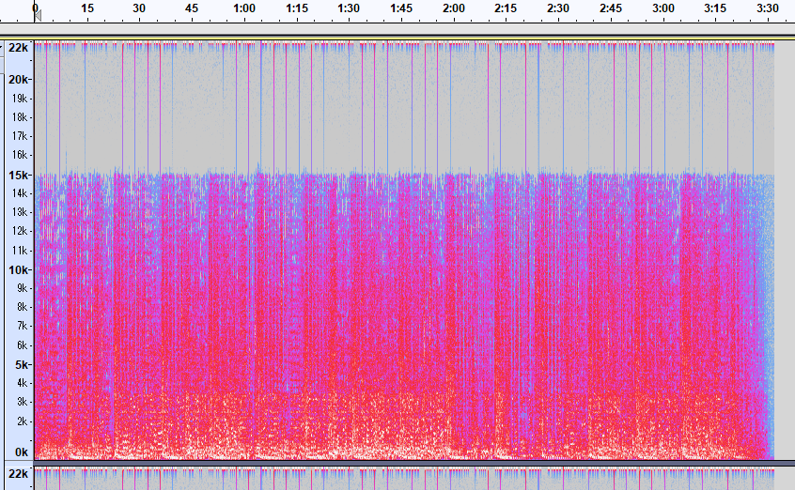Click the 2:45 mark on the timeline ruler

(x=611, y=8)
